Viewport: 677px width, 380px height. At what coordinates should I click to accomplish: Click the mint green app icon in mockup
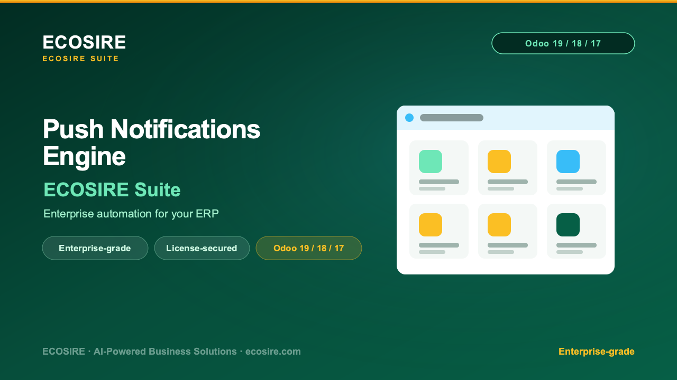pyautogui.click(x=431, y=161)
